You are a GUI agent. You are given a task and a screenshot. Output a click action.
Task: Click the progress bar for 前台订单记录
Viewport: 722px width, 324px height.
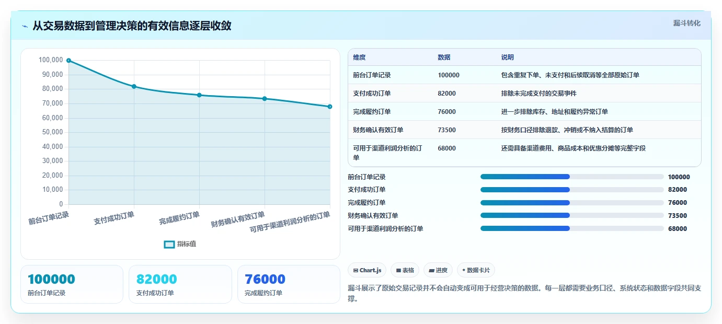pyautogui.click(x=572, y=177)
